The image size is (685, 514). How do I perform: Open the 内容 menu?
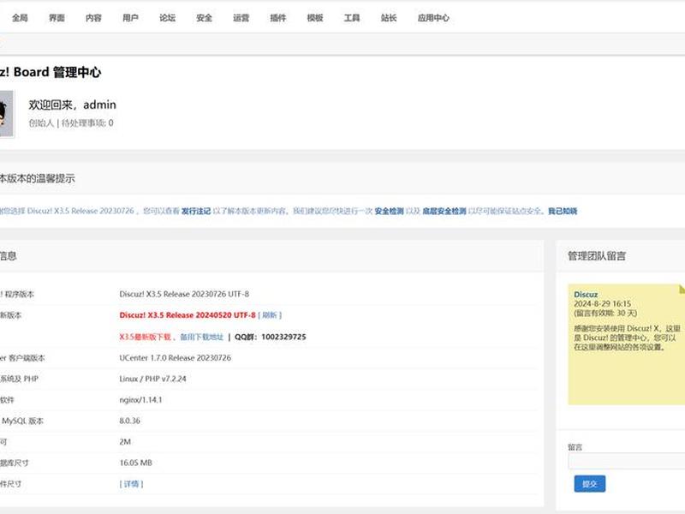tap(93, 18)
